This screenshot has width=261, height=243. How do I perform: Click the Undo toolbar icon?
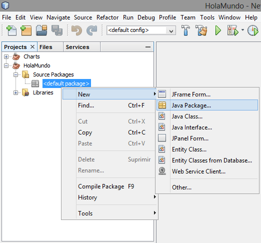(76, 30)
